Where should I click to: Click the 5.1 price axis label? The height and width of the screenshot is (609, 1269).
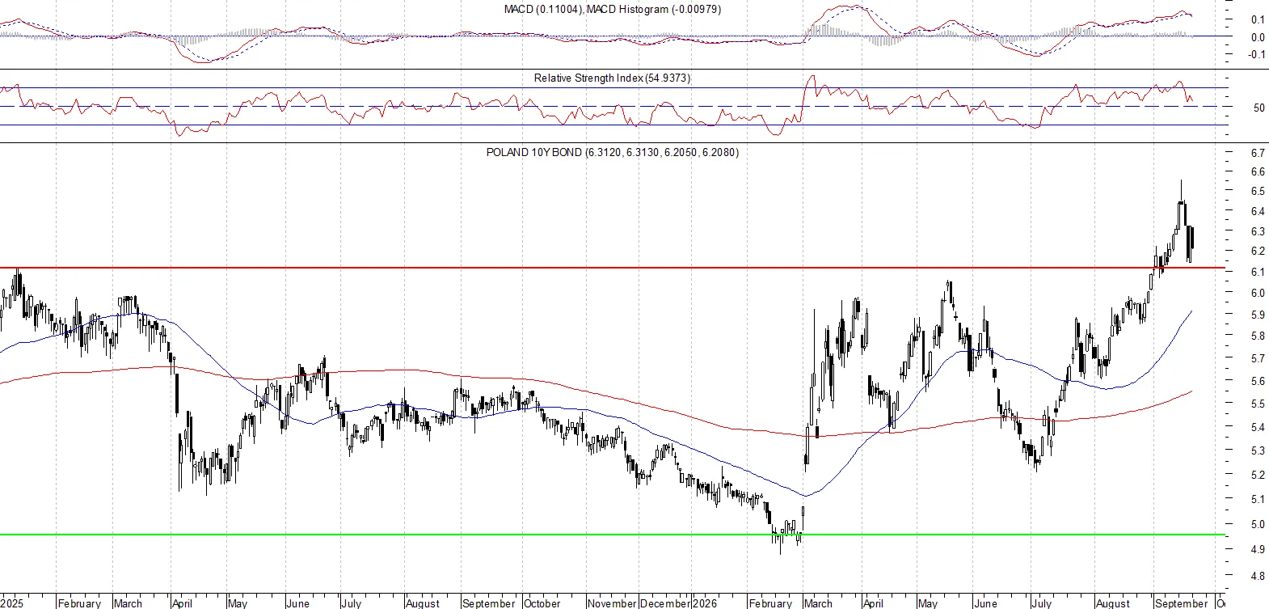point(1258,500)
